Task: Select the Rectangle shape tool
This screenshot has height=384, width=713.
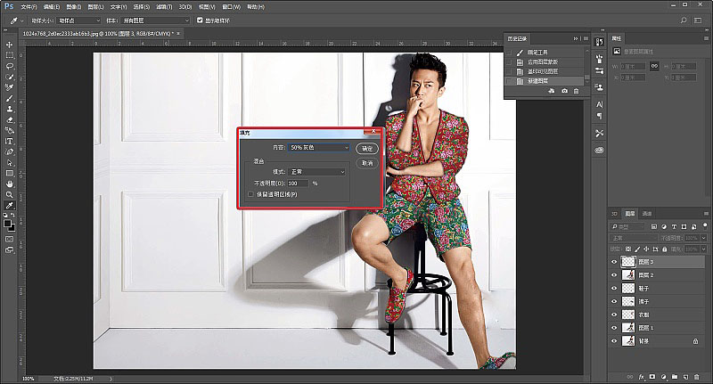Action: tap(9, 173)
